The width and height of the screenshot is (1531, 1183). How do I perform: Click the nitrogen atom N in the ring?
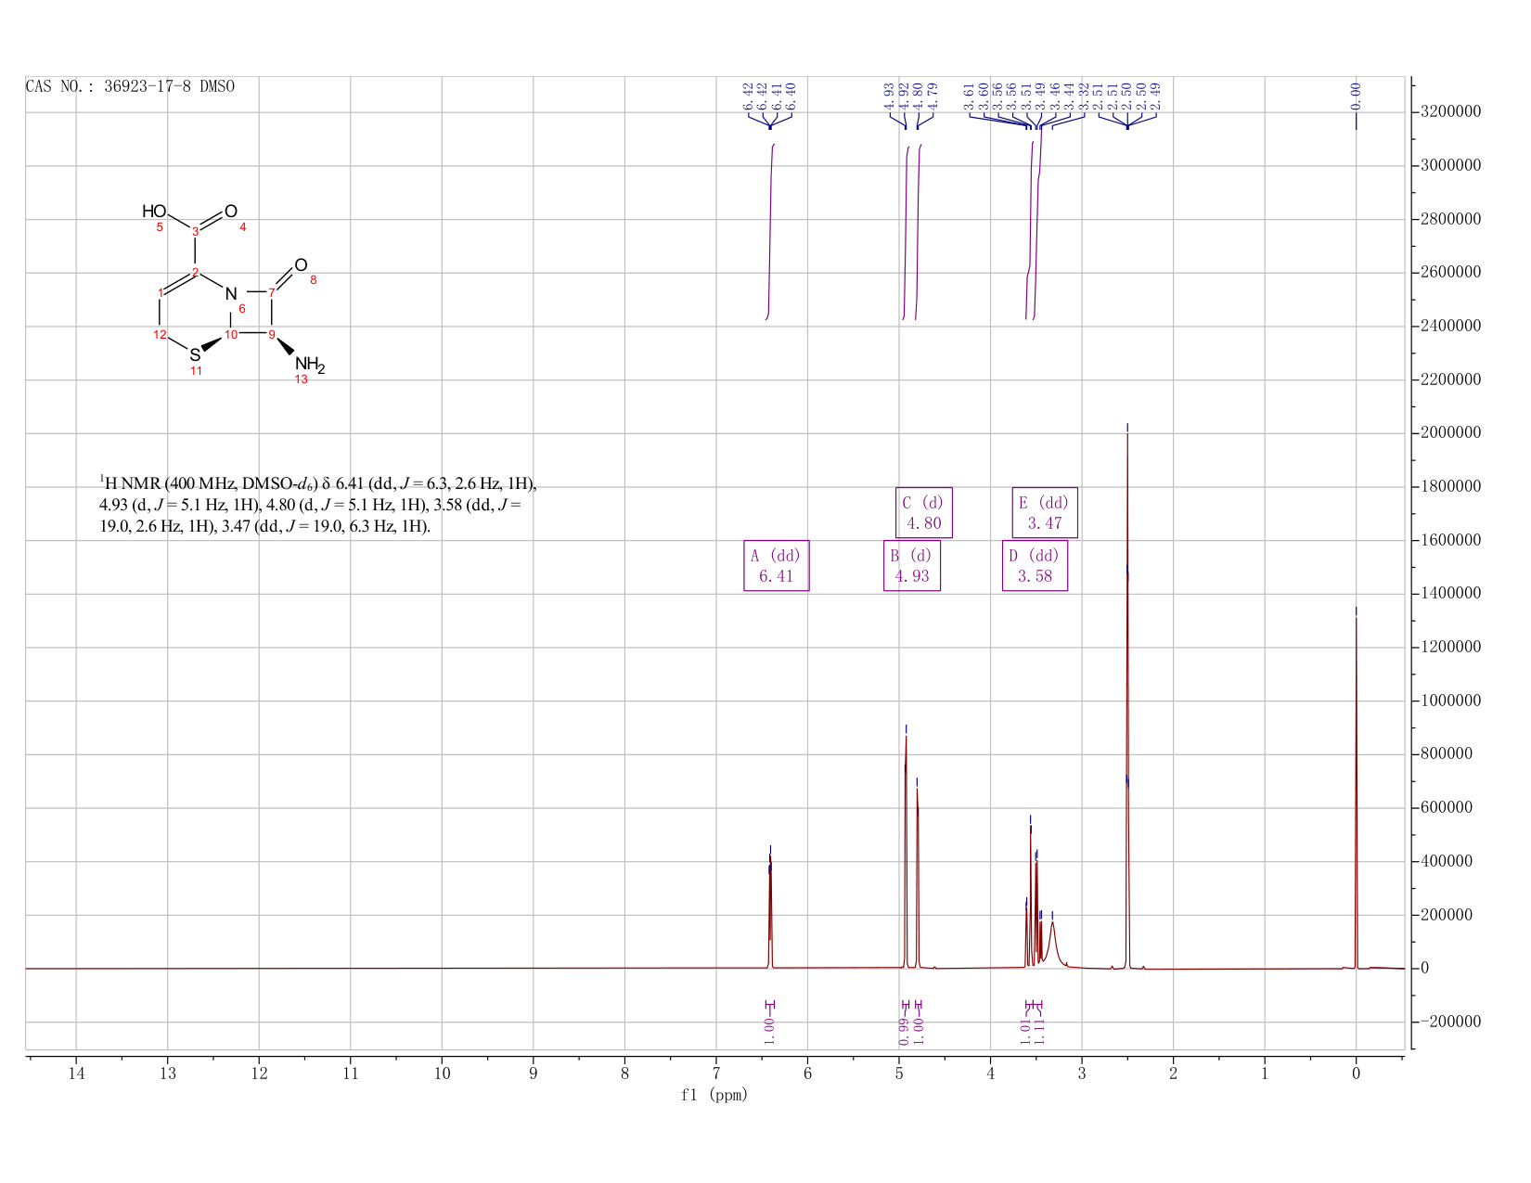[232, 294]
